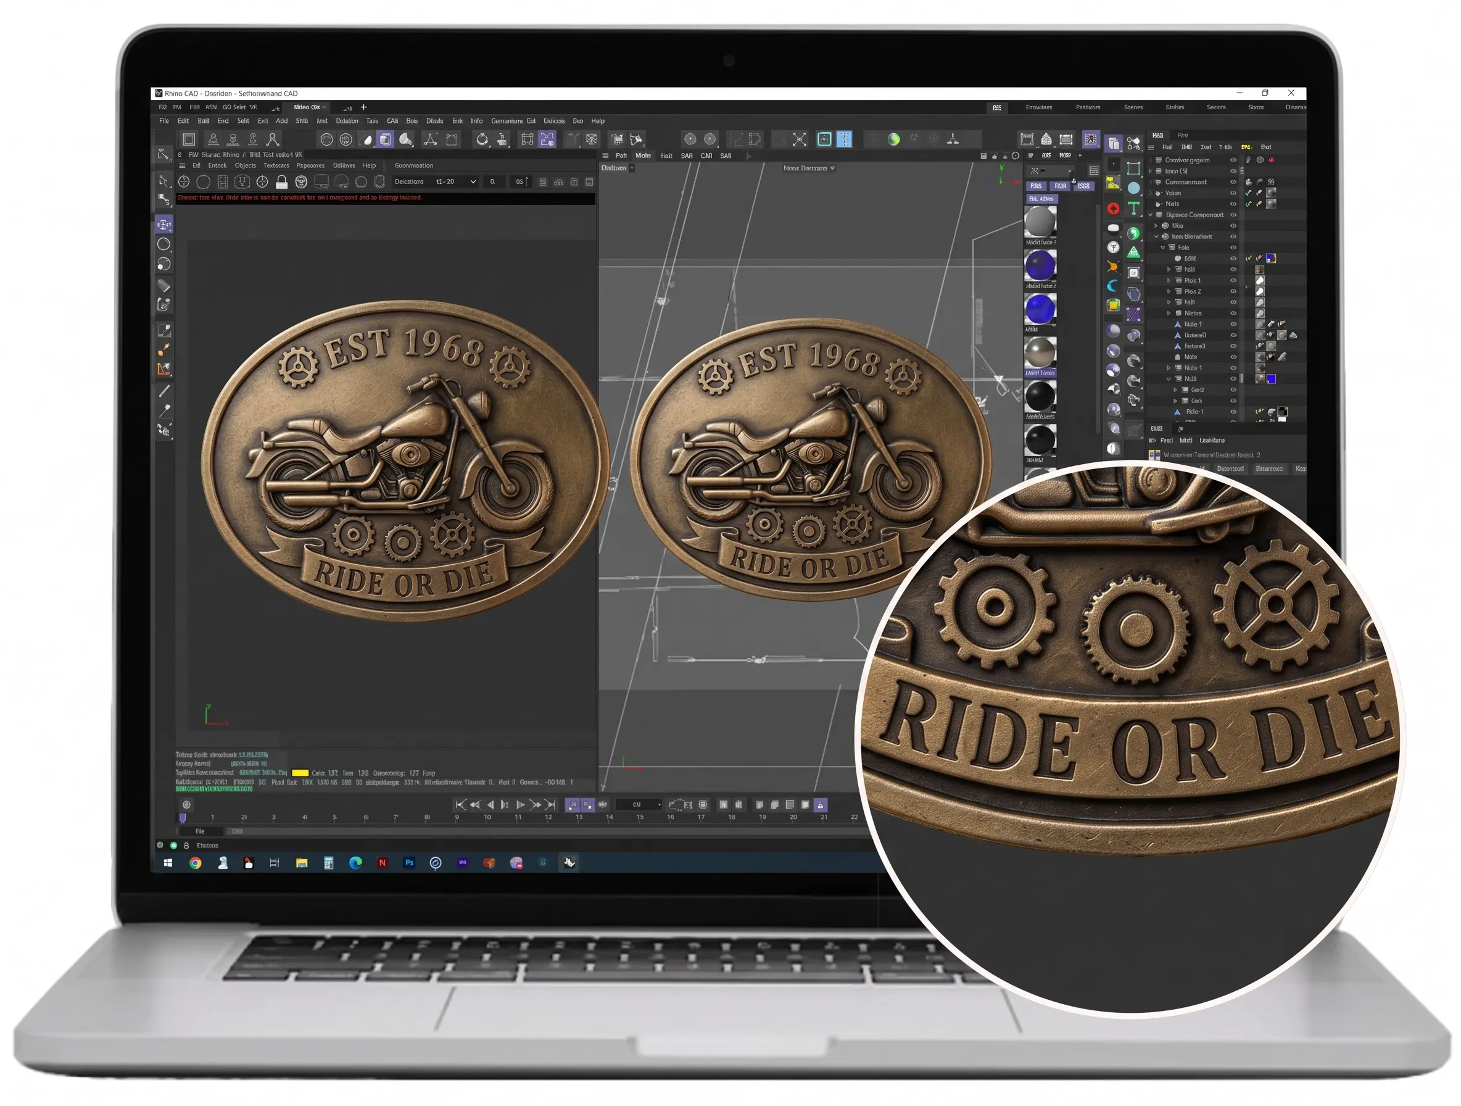Click the highlighted purple document icon in toolbar
1461x1106 pixels.
click(x=385, y=139)
